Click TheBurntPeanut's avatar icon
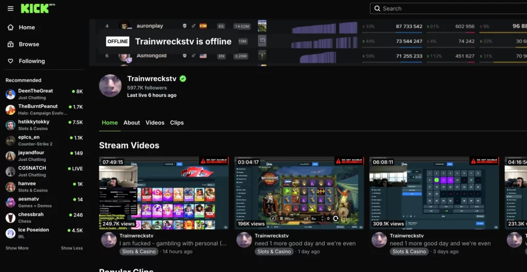This screenshot has height=272, width=527. pos(10,110)
